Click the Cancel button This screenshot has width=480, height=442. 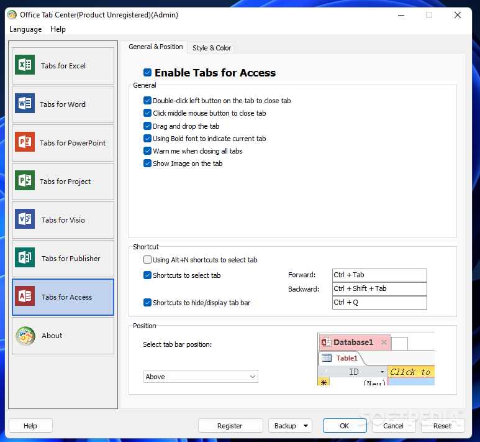click(x=393, y=426)
